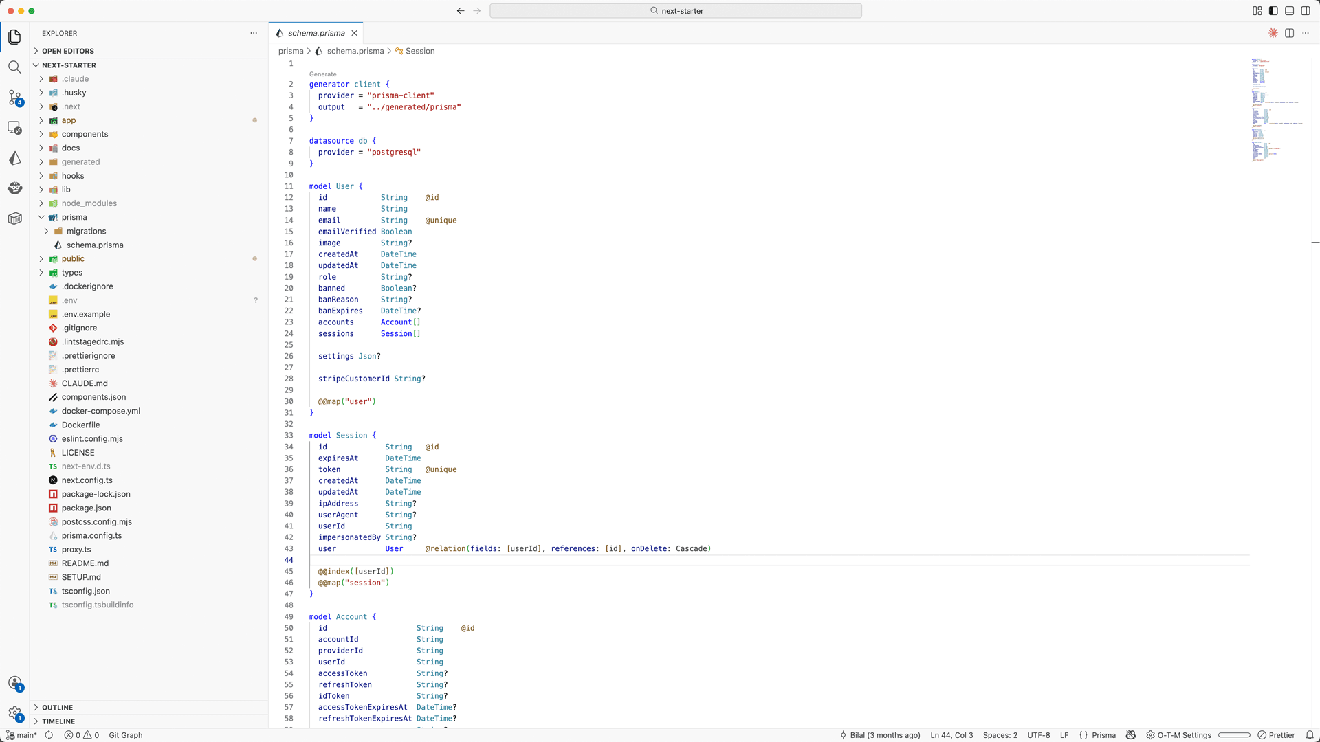This screenshot has width=1320, height=742.
Task: Open errors and warnings count in status bar
Action: [82, 735]
